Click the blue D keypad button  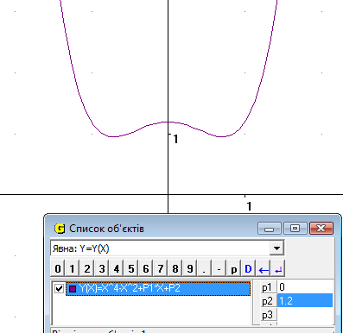[248, 269]
